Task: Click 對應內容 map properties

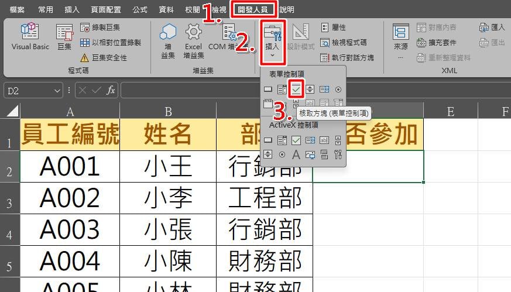Action: [437, 28]
